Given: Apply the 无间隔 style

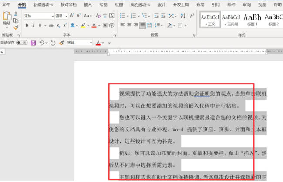Looking at the screenshot, I should point(231,20).
